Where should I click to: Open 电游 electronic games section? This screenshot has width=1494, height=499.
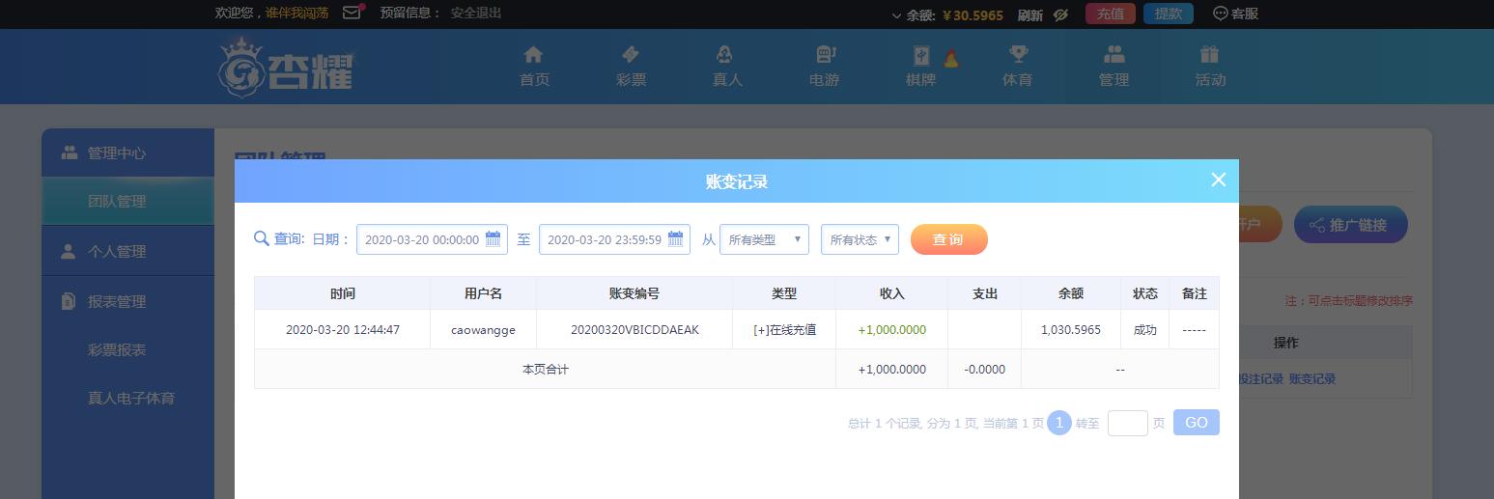[x=825, y=54]
